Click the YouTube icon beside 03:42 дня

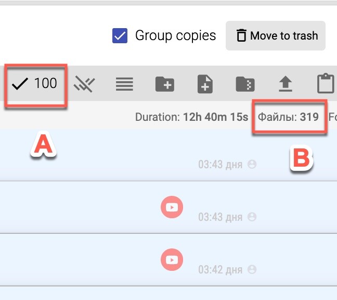[171, 259]
